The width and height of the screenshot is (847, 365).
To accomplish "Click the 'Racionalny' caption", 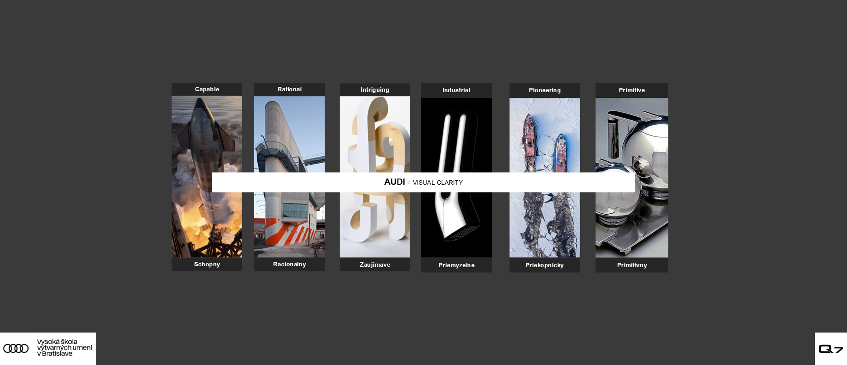I will (289, 264).
